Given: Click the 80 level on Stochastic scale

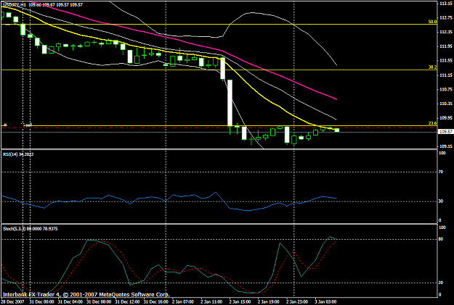Looking at the screenshot, I should (x=441, y=239).
